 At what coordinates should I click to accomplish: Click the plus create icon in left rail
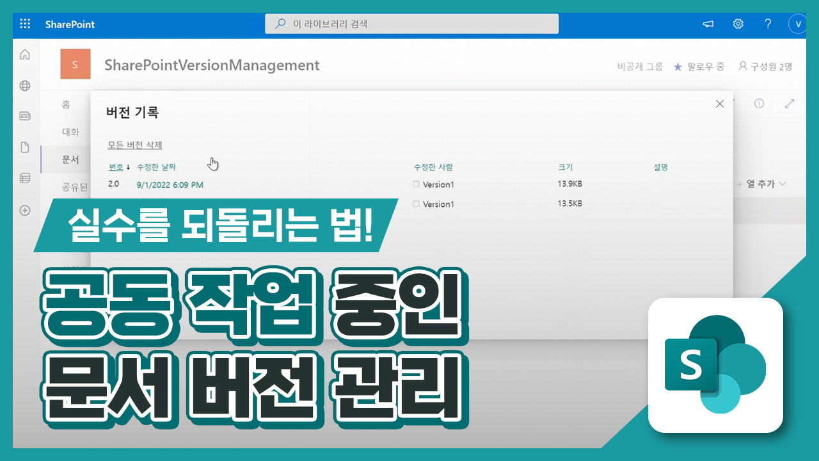25,210
